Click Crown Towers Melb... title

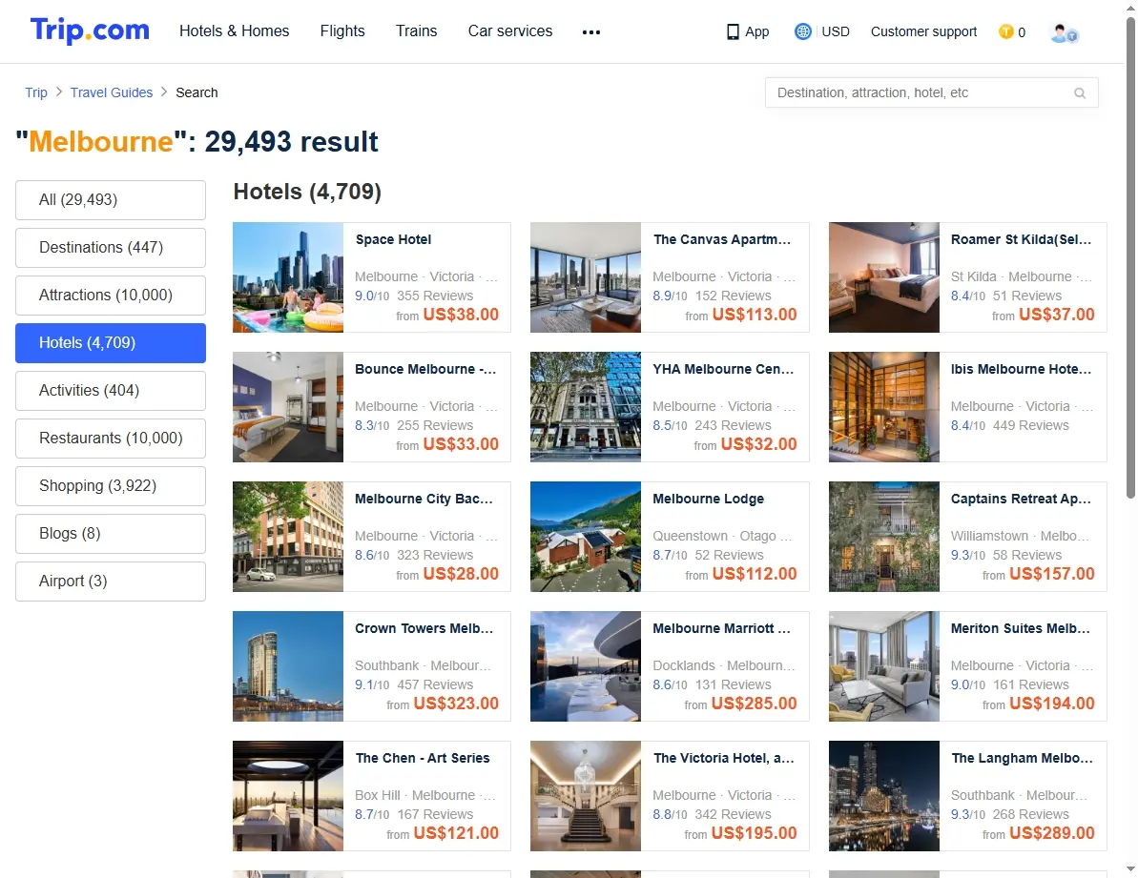(424, 629)
